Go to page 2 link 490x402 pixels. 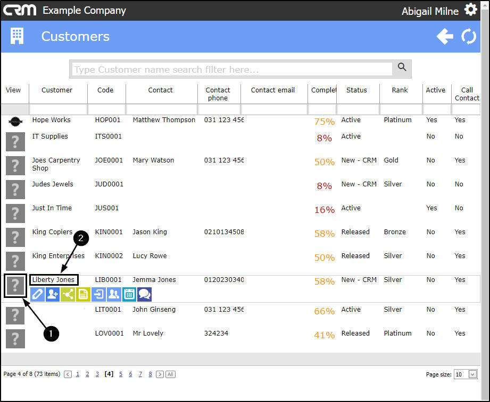[x=87, y=374]
